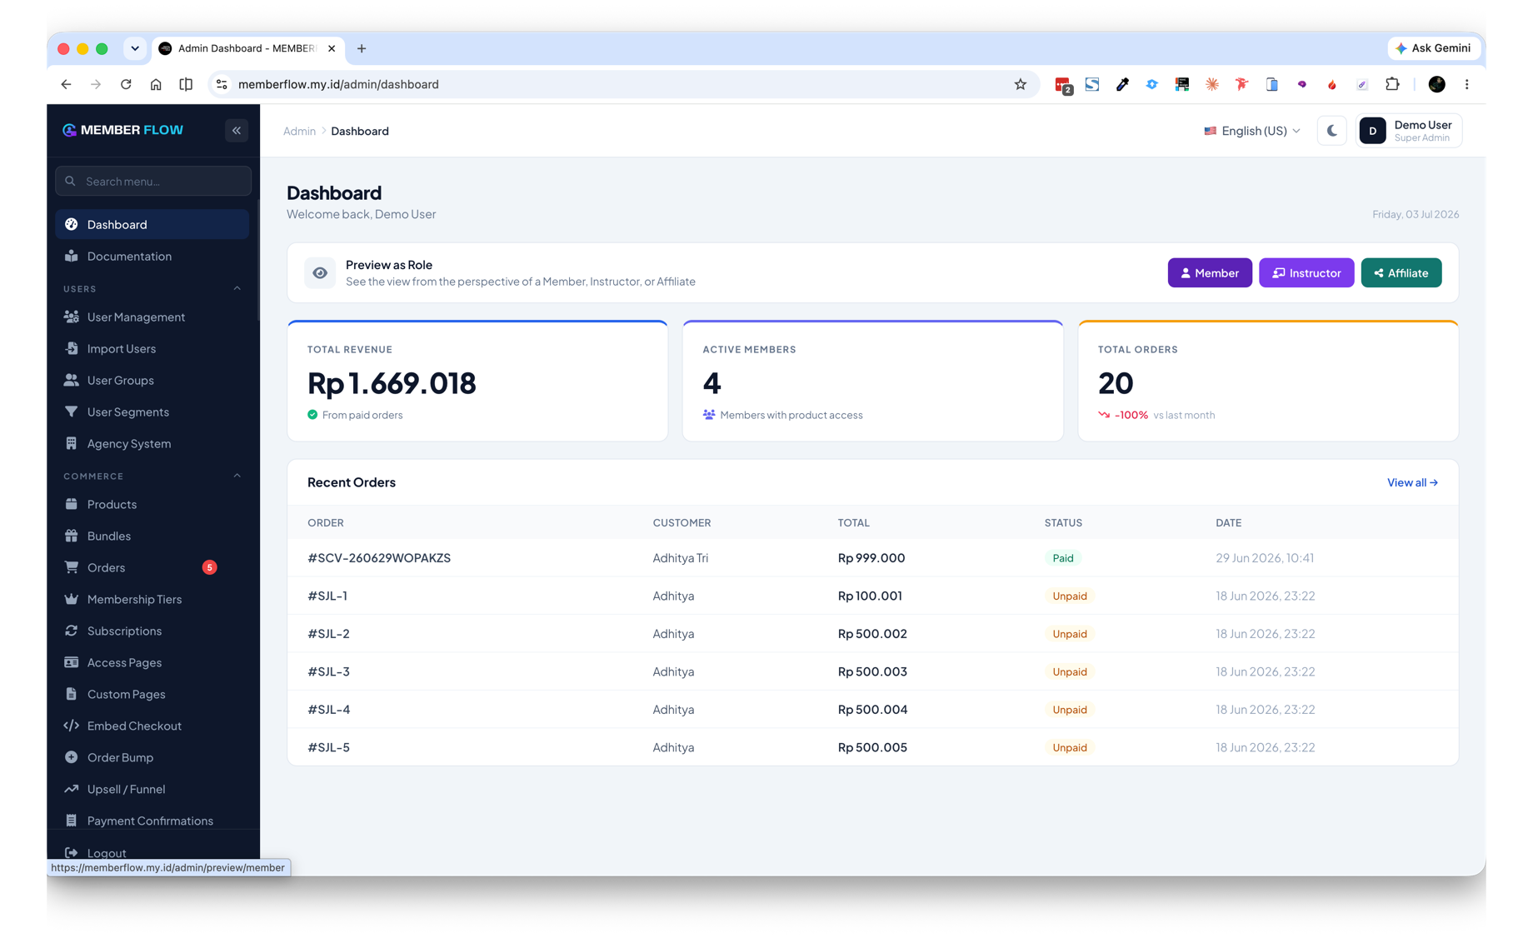Bookmark this page with star icon
This screenshot has width=1533, height=938.
click(x=1020, y=85)
